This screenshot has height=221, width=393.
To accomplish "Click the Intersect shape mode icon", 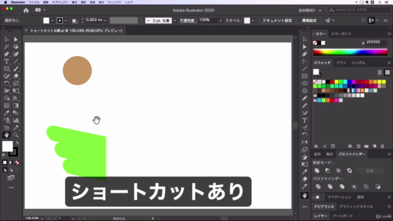I will coord(338,171).
